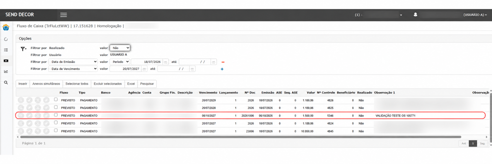Viewport: 492px width, 164px height.
Task: Click the valor cell 1.500,00
Action: 308,116
